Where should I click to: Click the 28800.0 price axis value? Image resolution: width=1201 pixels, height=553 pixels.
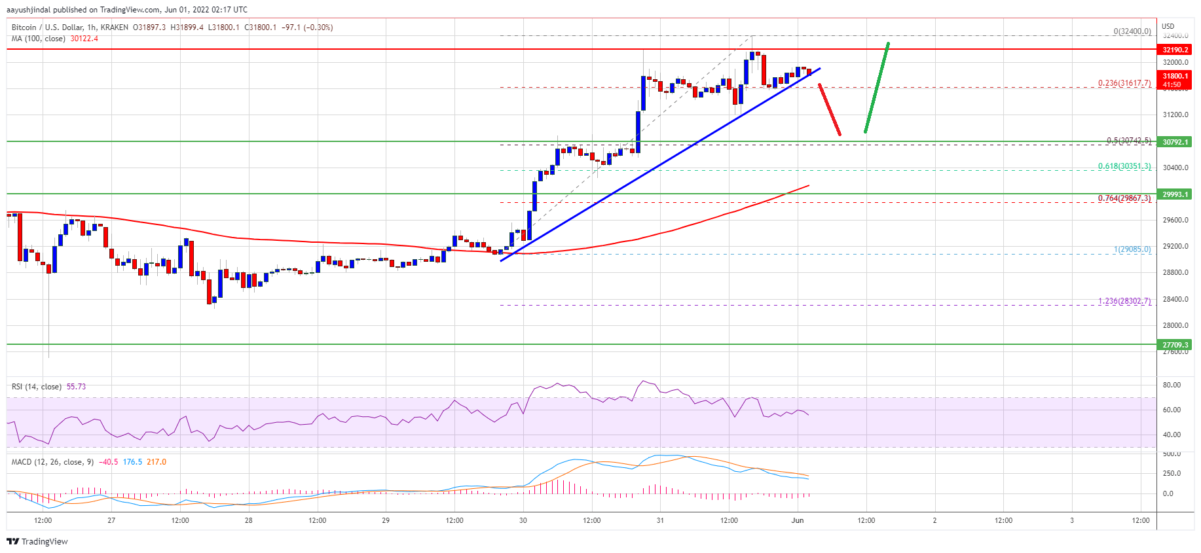click(1175, 273)
